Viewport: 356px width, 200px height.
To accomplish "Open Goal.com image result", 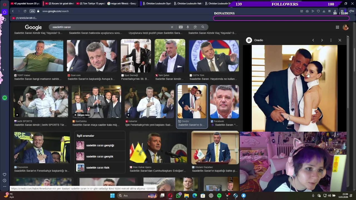I will (92, 56).
